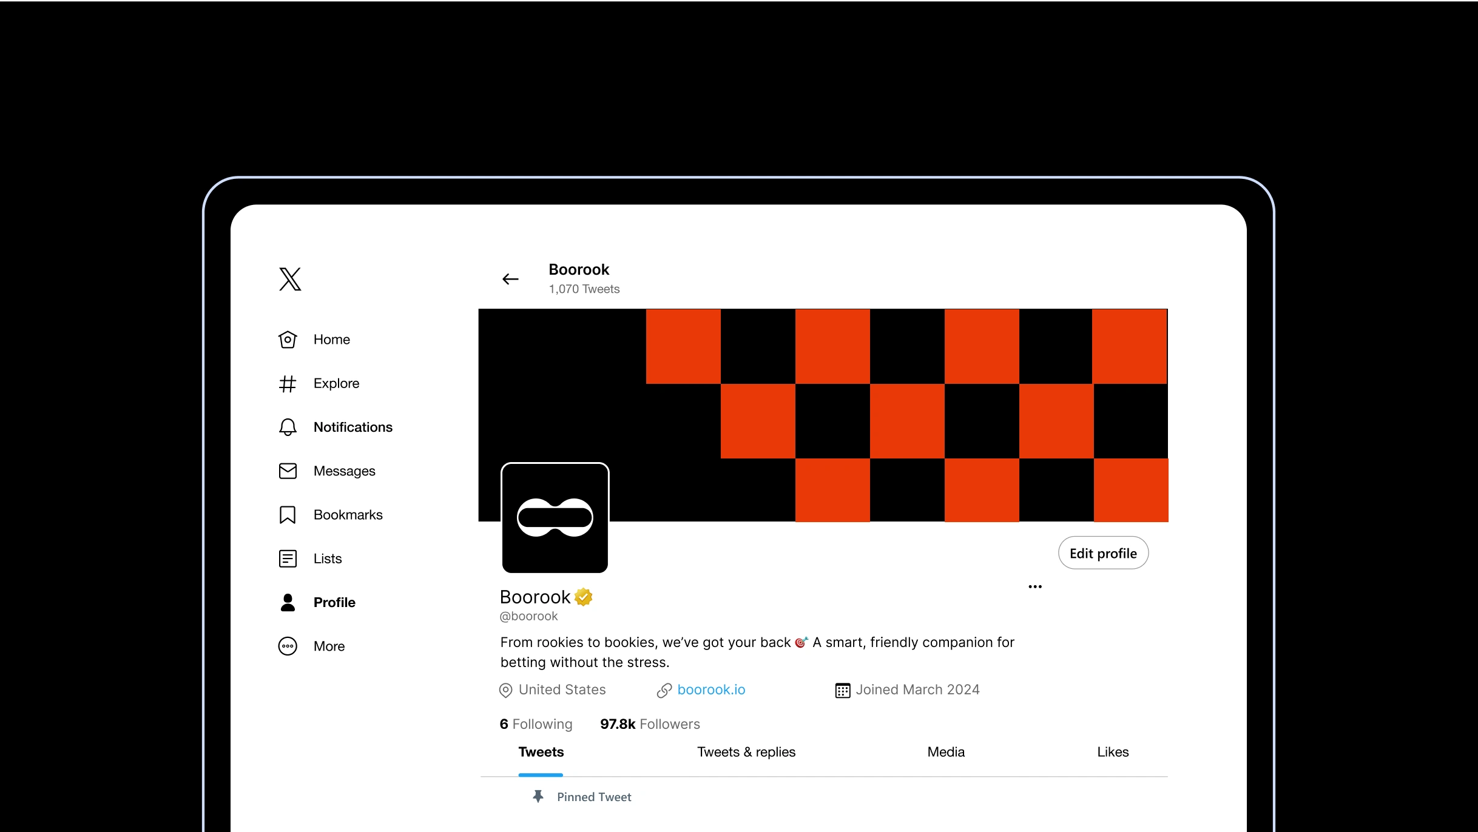Open the Likes tab

(1113, 752)
